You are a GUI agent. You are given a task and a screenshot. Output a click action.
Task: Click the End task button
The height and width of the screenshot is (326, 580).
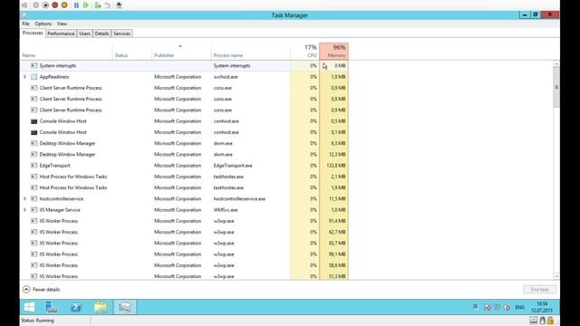pos(540,290)
